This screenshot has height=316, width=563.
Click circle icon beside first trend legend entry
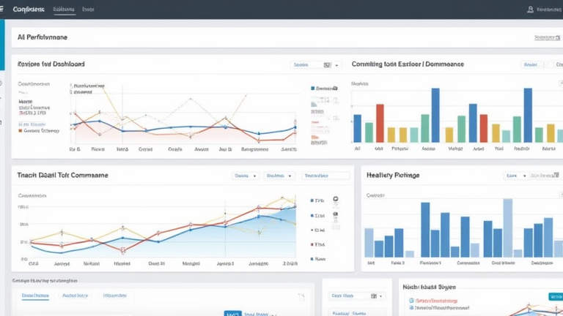(x=335, y=199)
